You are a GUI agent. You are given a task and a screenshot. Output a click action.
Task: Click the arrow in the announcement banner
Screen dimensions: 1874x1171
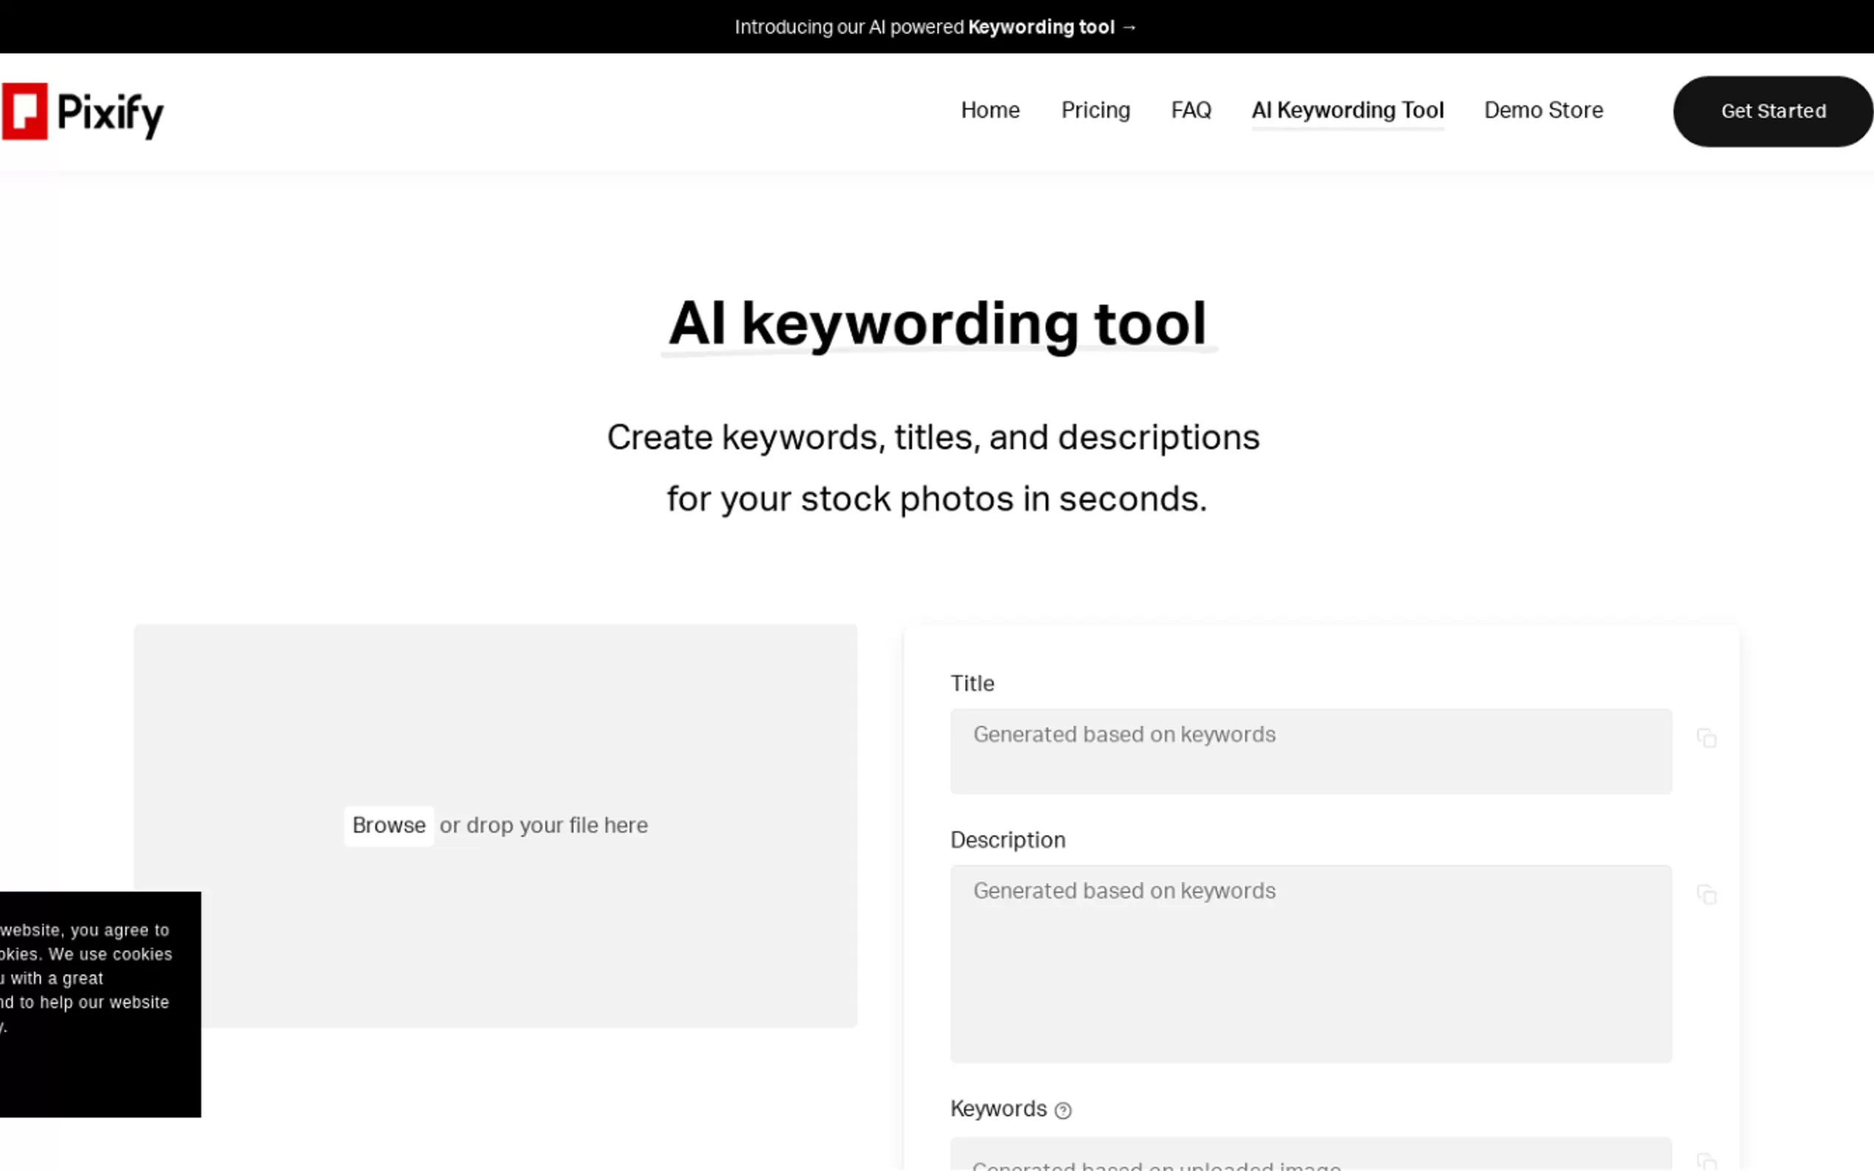(1129, 27)
